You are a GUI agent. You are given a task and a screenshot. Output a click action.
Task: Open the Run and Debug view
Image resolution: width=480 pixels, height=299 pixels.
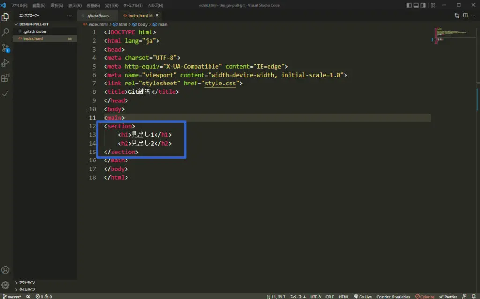click(x=6, y=63)
